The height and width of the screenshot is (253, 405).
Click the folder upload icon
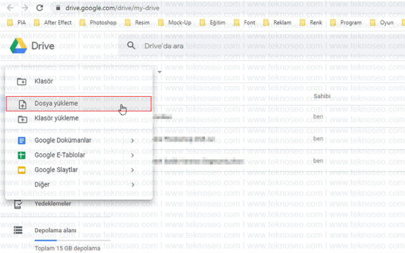click(23, 120)
